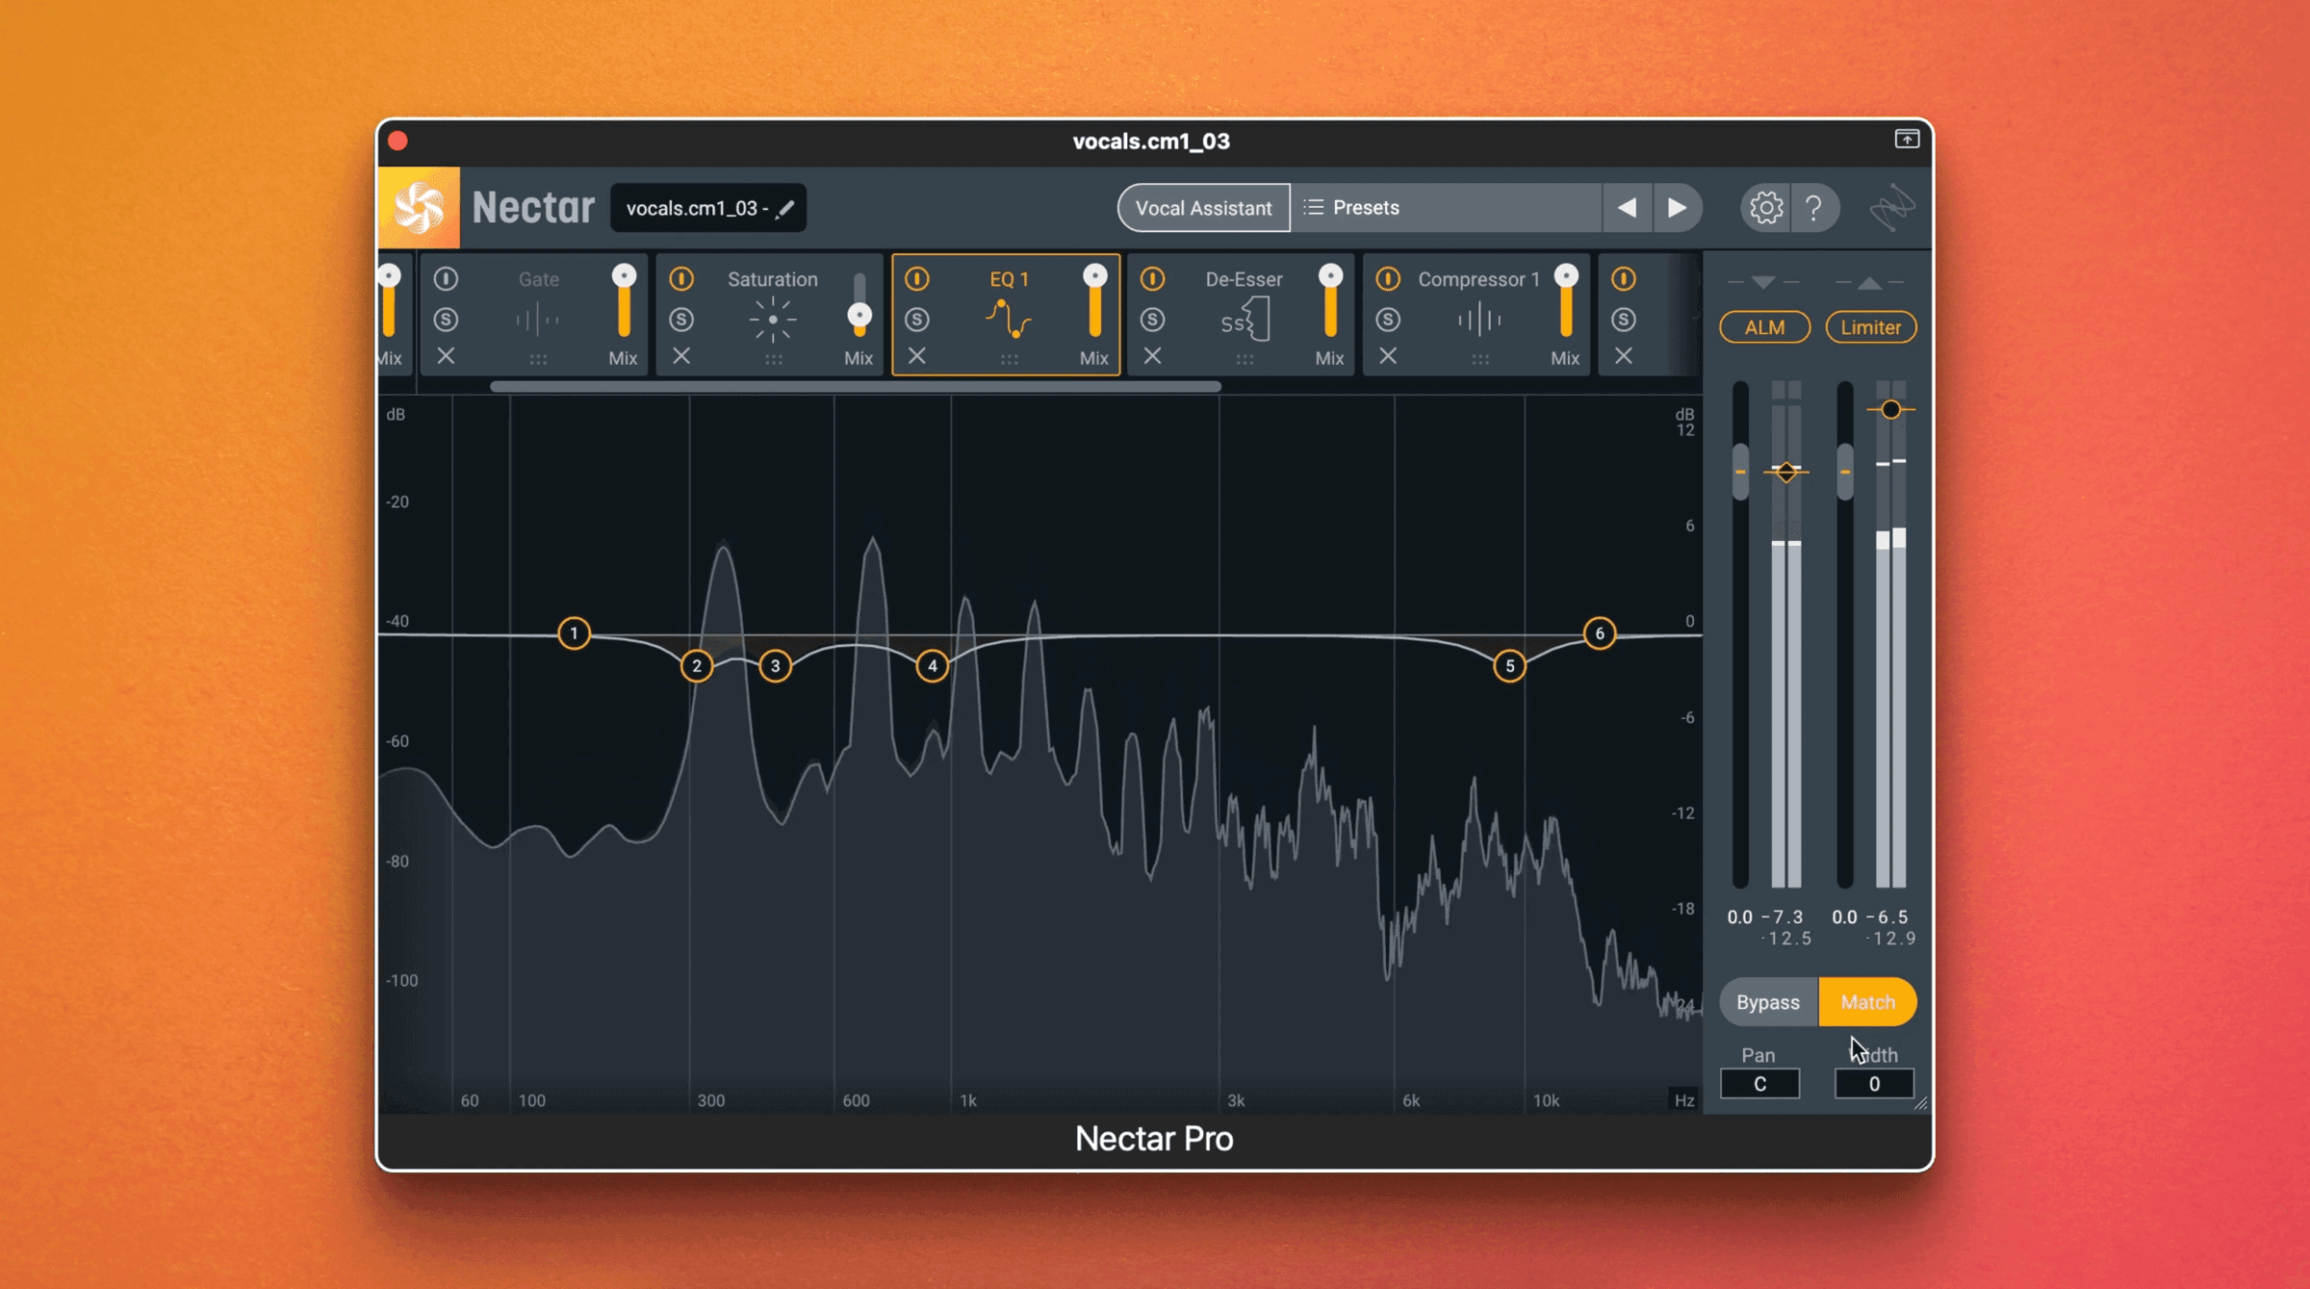Click the EQ 1 Mix slider
2310x1289 pixels.
pyautogui.click(x=1094, y=301)
